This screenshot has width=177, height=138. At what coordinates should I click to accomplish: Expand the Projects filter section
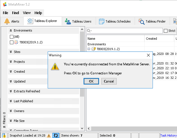click(11, 62)
